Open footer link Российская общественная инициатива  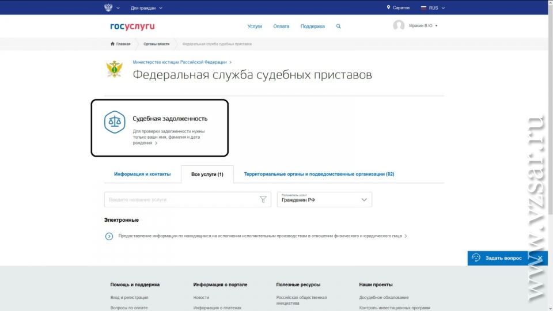(x=301, y=301)
